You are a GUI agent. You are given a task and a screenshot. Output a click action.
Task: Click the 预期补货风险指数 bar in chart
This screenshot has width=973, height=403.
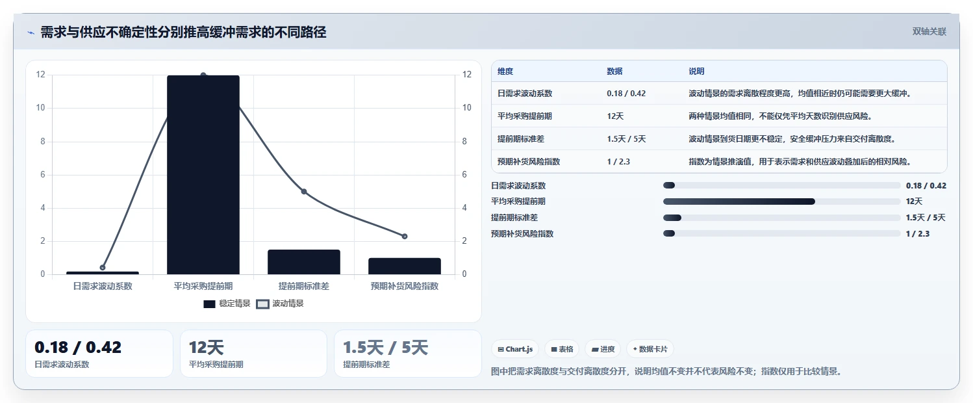pyautogui.click(x=405, y=266)
